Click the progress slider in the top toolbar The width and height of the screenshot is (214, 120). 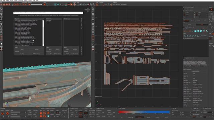[x=36, y=4]
